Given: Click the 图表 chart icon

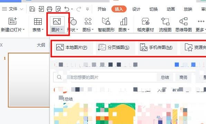Looking at the screenshot, I should pos(124,21).
